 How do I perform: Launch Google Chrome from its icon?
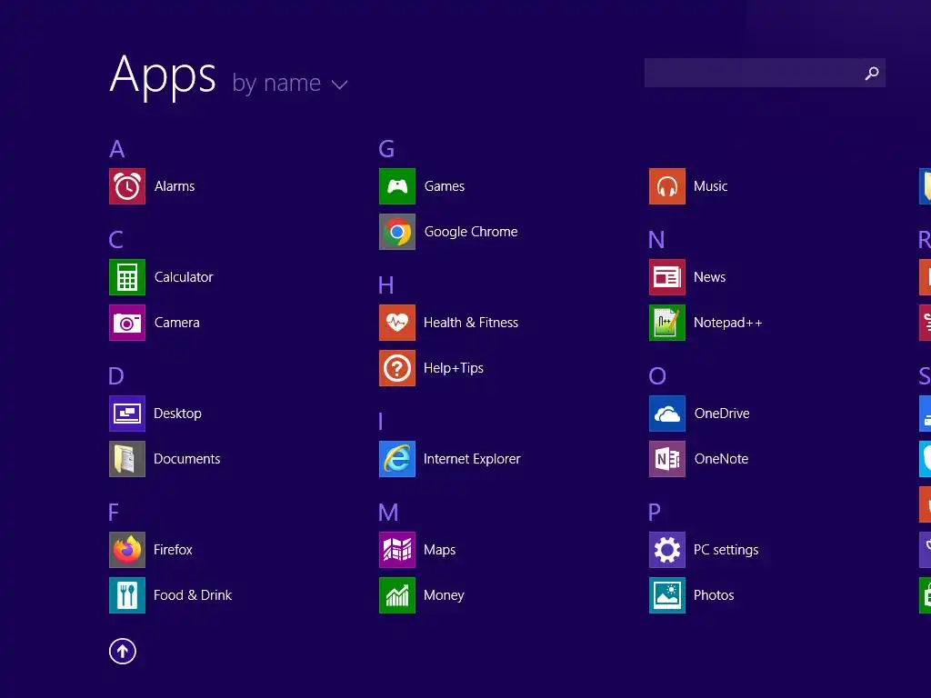tap(397, 232)
